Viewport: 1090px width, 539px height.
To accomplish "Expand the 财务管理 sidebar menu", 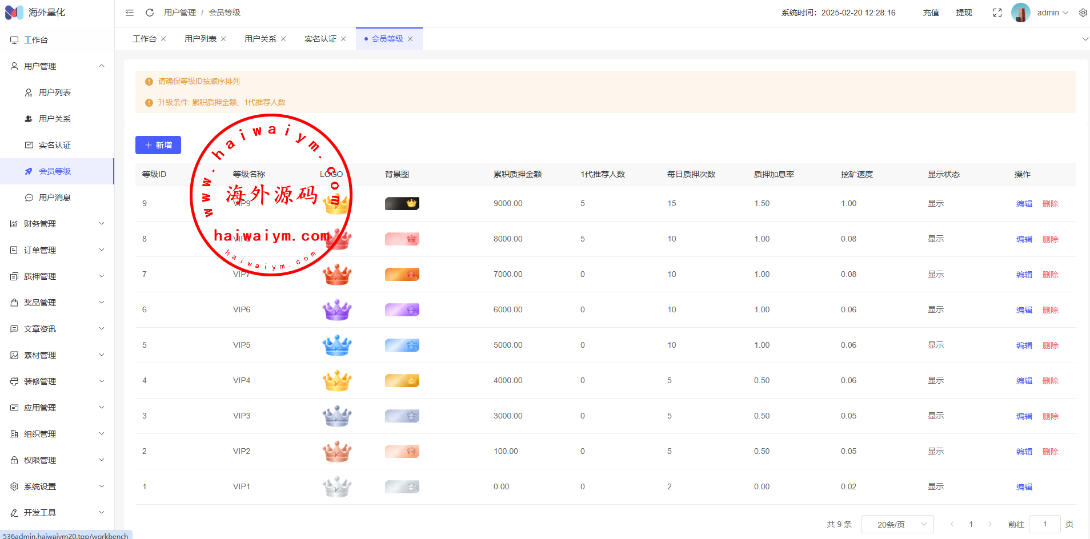I will pos(57,224).
